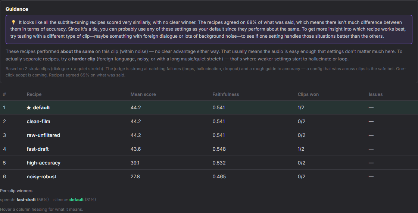
Task: Click the star icon beside default recipe
Action: 29,108
